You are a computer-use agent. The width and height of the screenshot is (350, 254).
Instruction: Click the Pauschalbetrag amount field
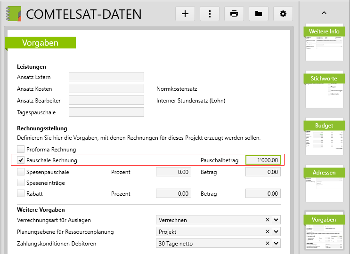(x=263, y=160)
